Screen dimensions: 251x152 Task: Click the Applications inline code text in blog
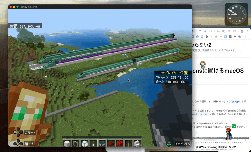pos(200,114)
